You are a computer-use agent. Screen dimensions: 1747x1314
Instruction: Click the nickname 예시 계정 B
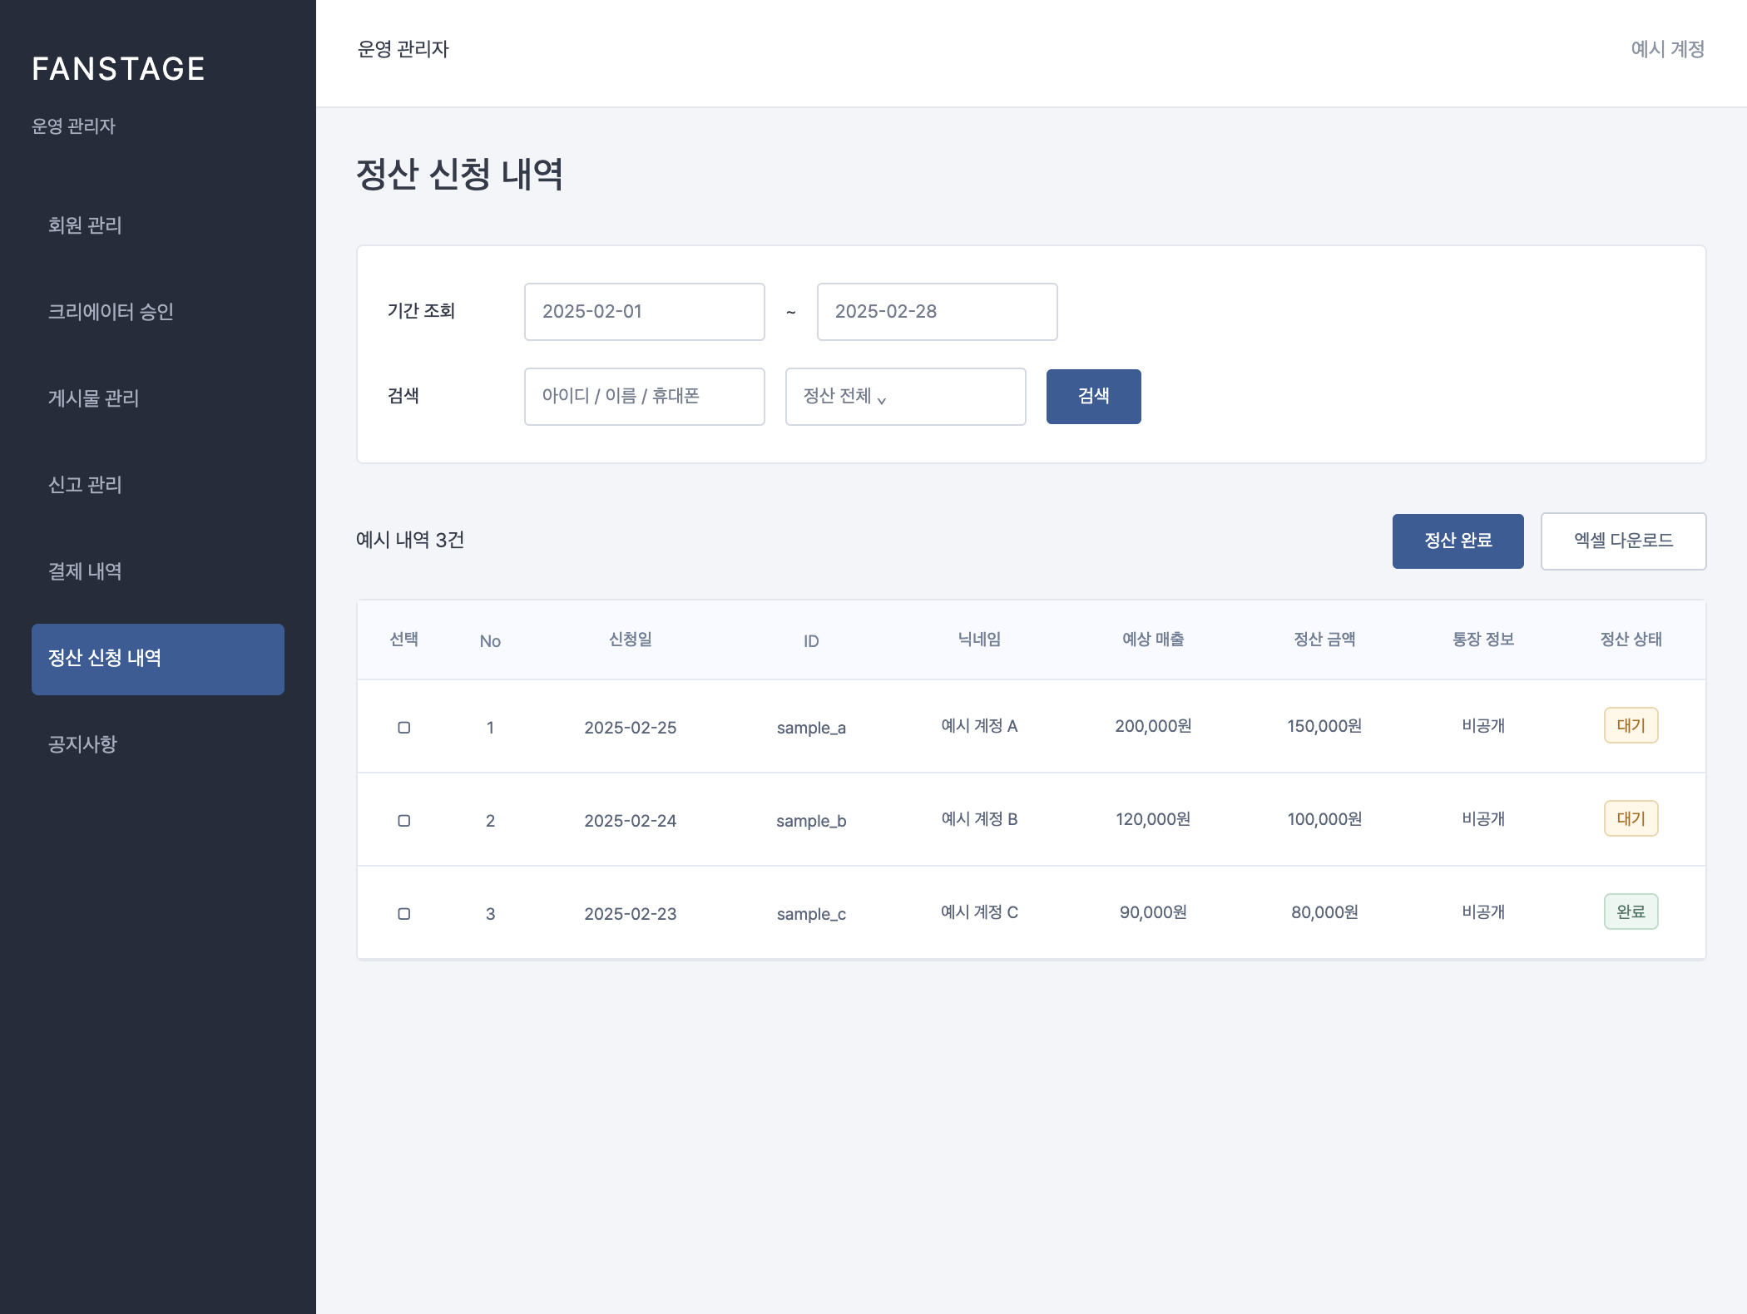point(979,819)
